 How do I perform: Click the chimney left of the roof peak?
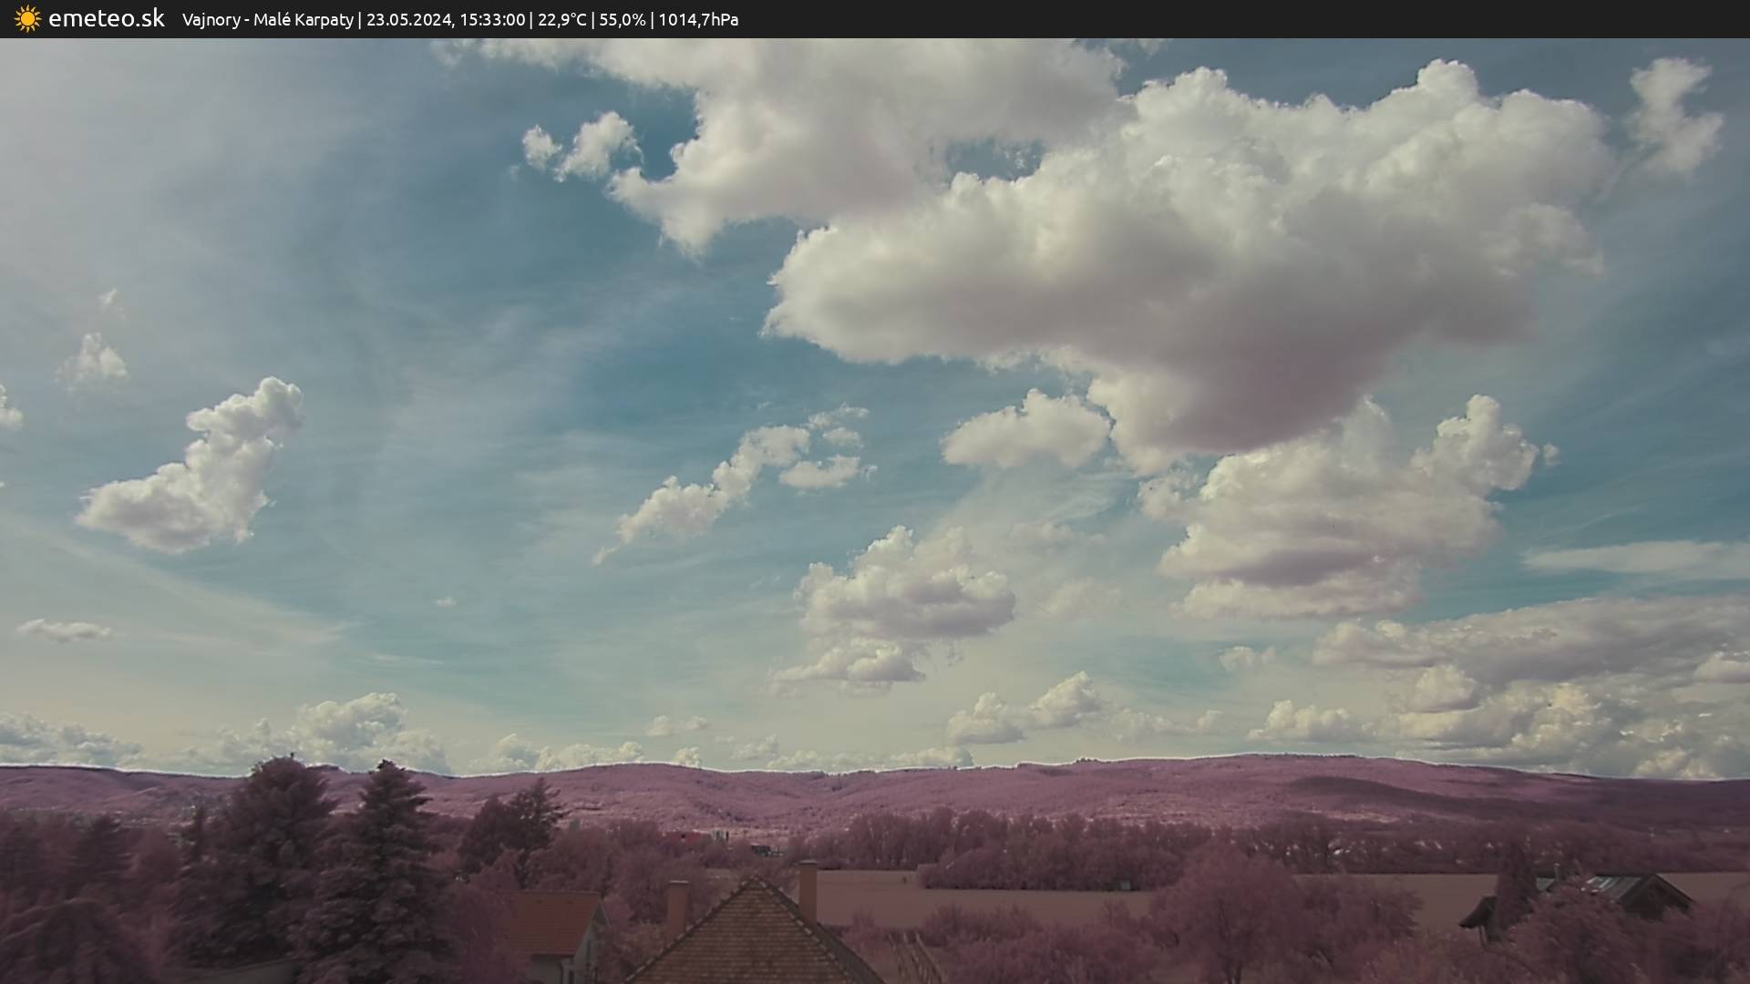(x=676, y=907)
